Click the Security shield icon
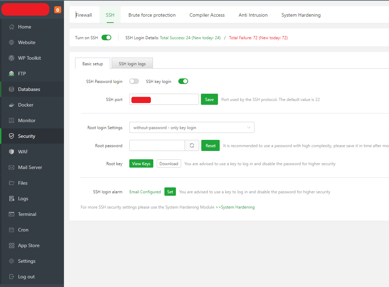The height and width of the screenshot is (287, 389). pyautogui.click(x=11, y=136)
